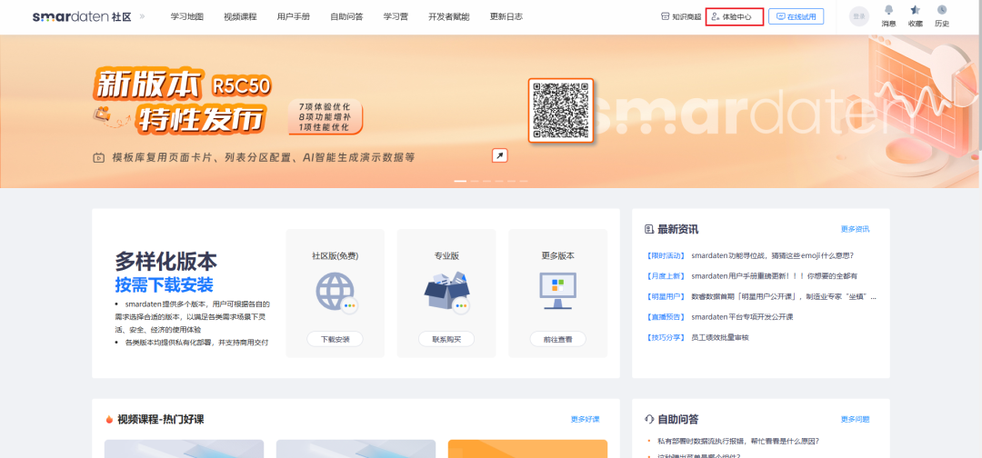The height and width of the screenshot is (458, 982).
Task: Click the smardaten 社区 logo
Action: click(x=82, y=17)
